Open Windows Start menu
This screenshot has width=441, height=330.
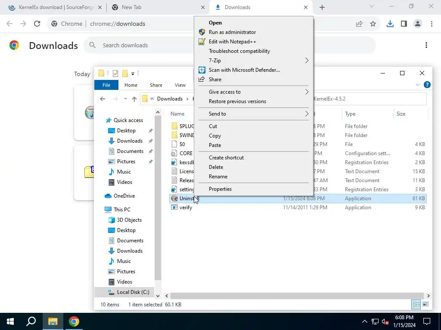(10, 321)
